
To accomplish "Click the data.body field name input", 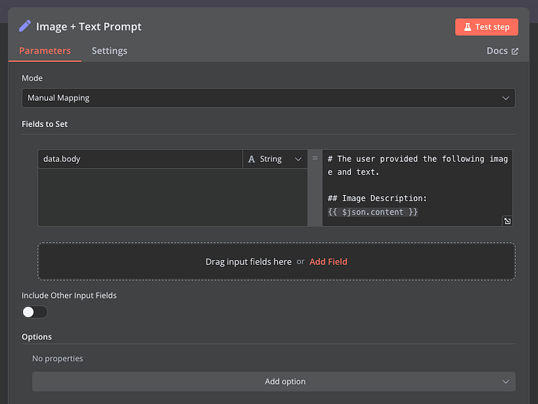I will (x=140, y=159).
